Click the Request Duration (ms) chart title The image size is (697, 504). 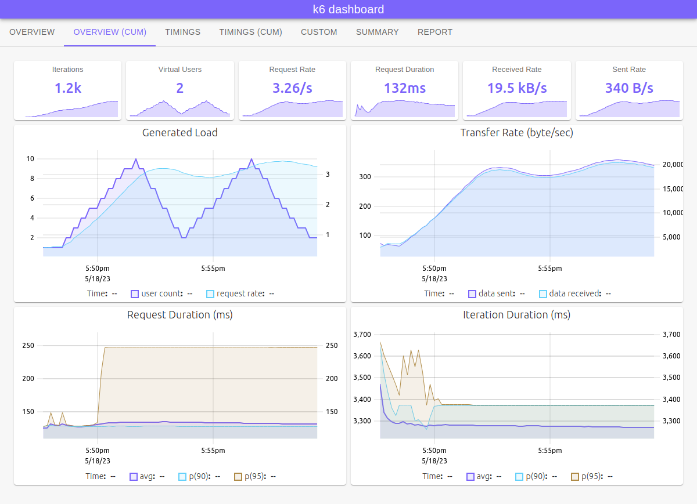pos(180,315)
